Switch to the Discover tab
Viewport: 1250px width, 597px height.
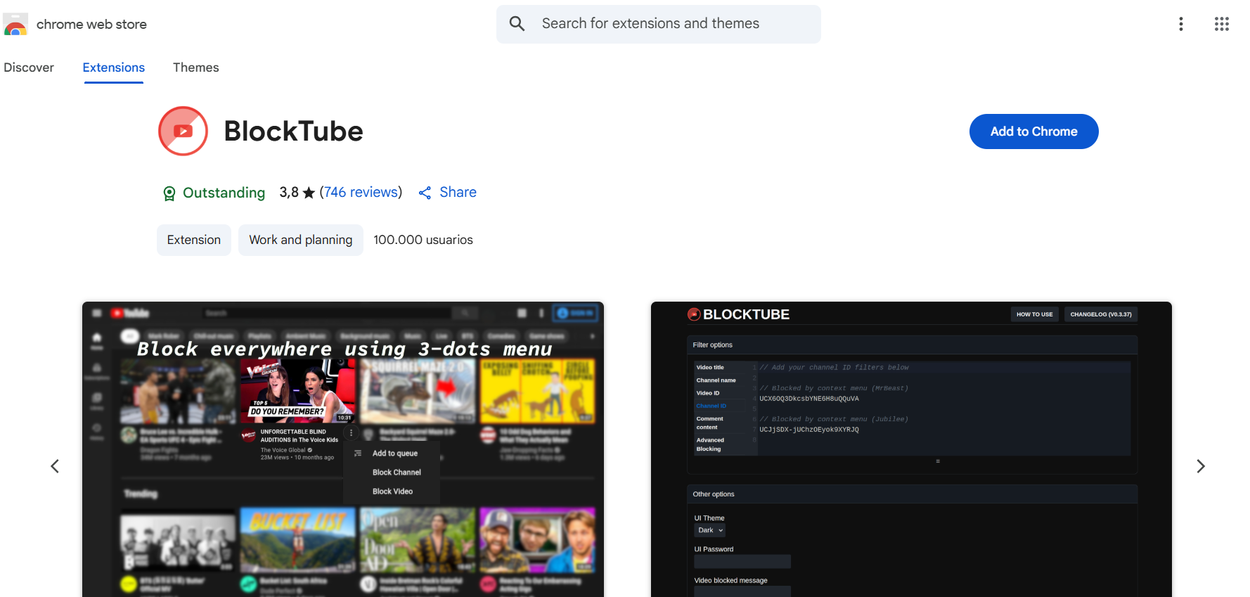pos(29,68)
